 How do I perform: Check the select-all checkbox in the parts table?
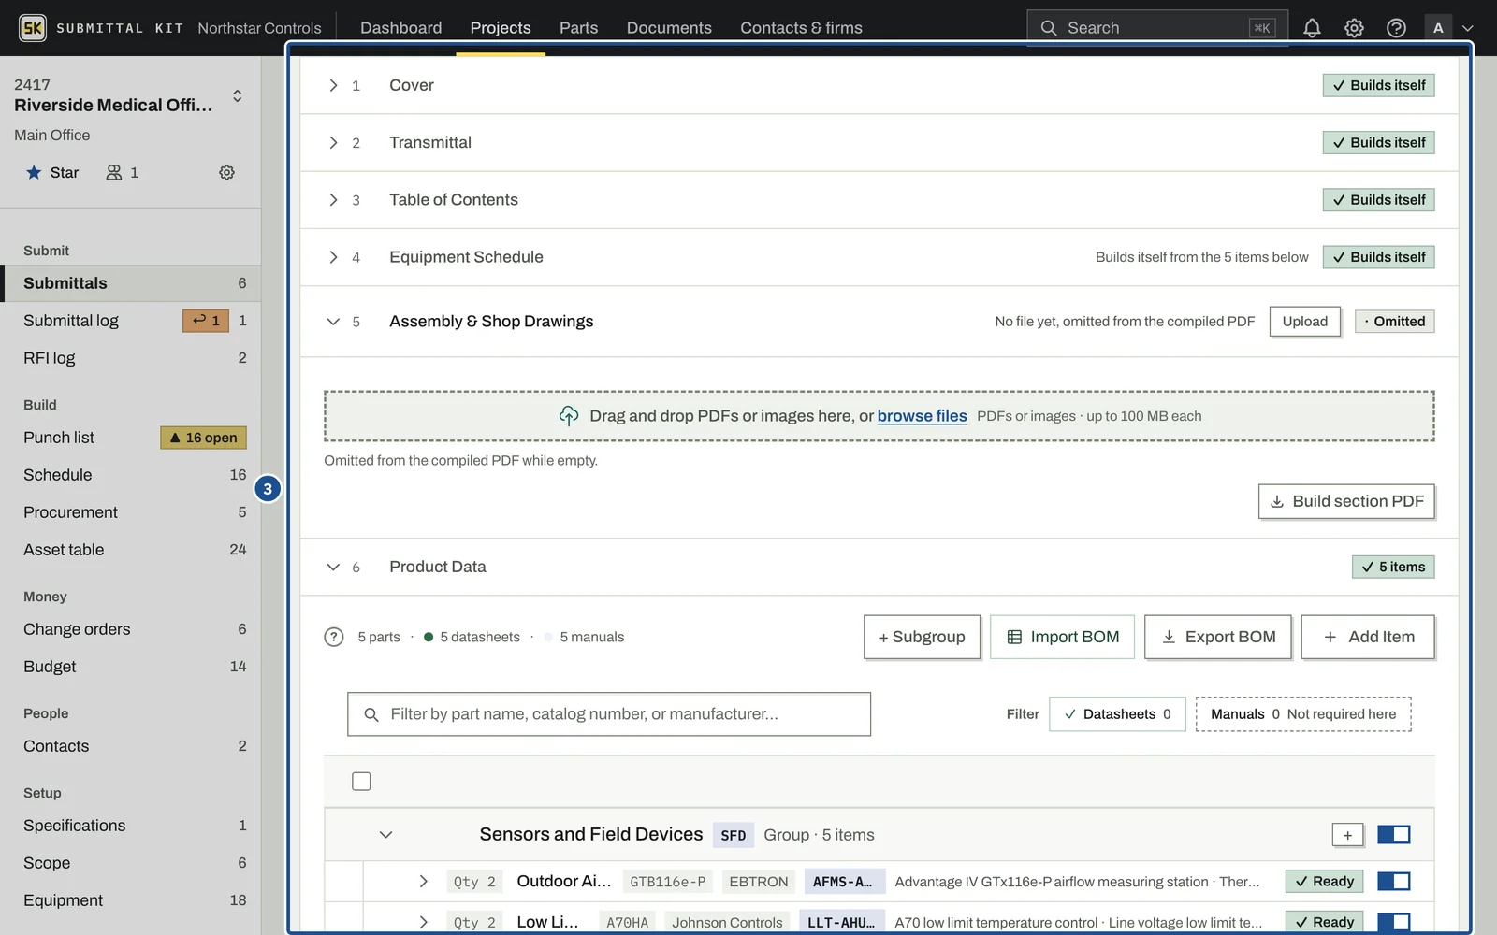(x=361, y=781)
